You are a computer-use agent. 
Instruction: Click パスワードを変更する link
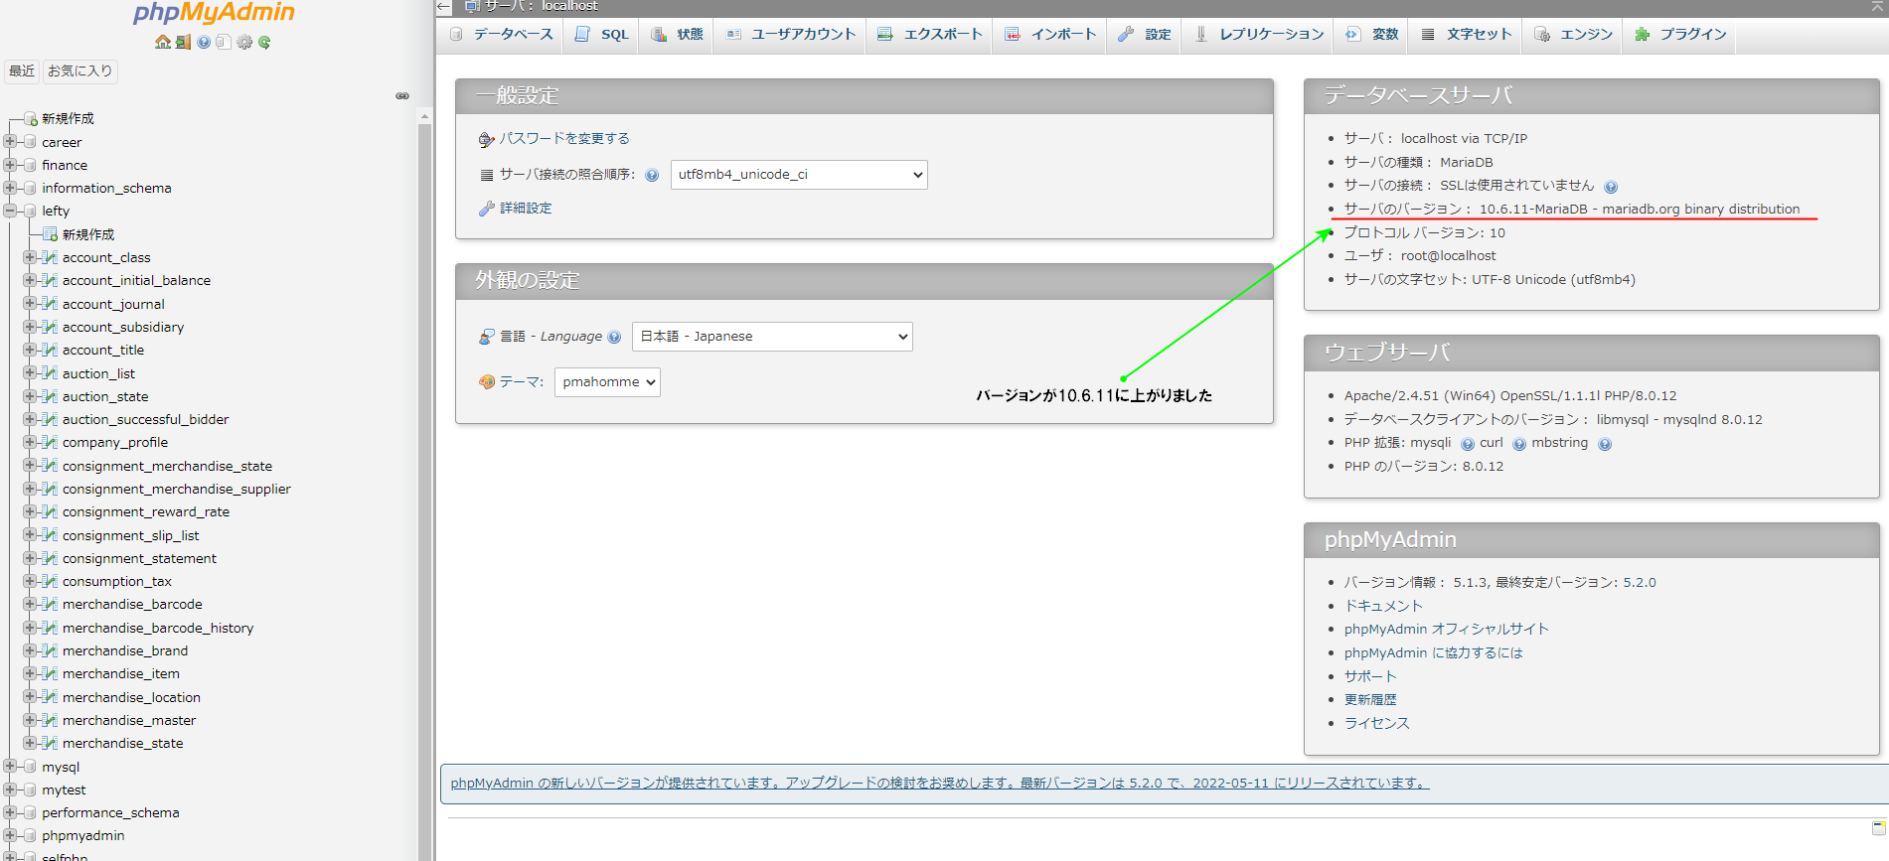pos(564,139)
